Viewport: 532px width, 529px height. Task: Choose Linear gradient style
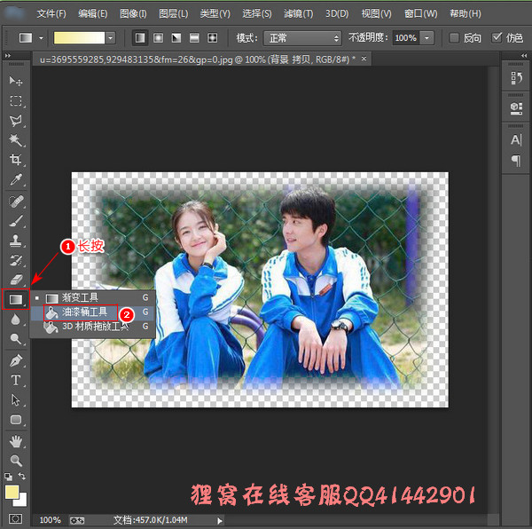(140, 37)
